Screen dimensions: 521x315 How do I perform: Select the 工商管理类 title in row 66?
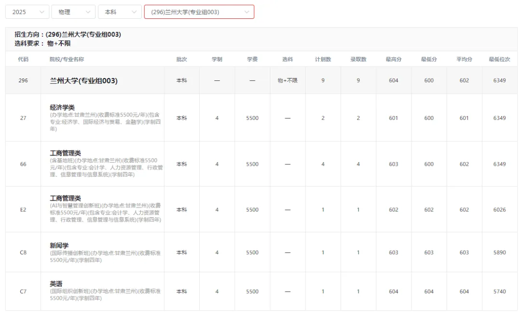[66, 153]
